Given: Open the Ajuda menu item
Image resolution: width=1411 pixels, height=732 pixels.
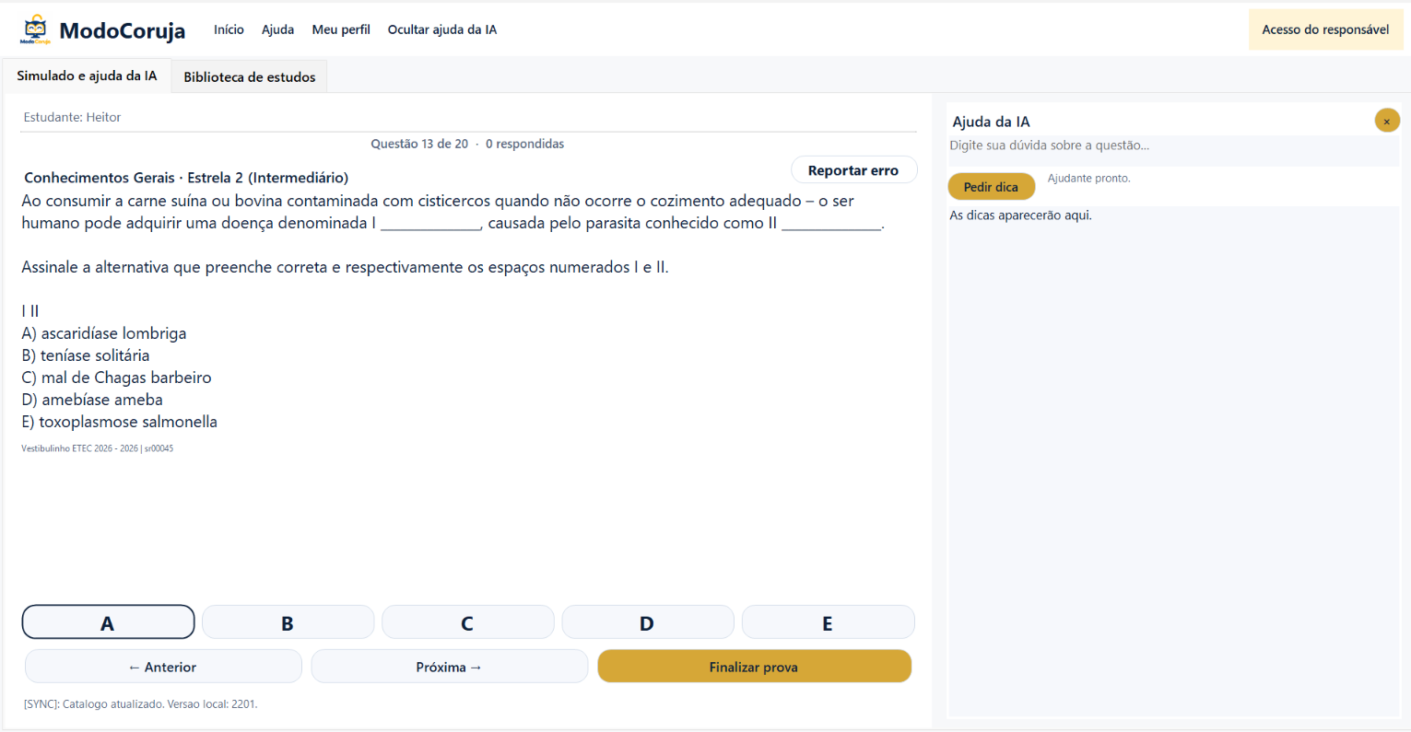Looking at the screenshot, I should click(x=277, y=29).
